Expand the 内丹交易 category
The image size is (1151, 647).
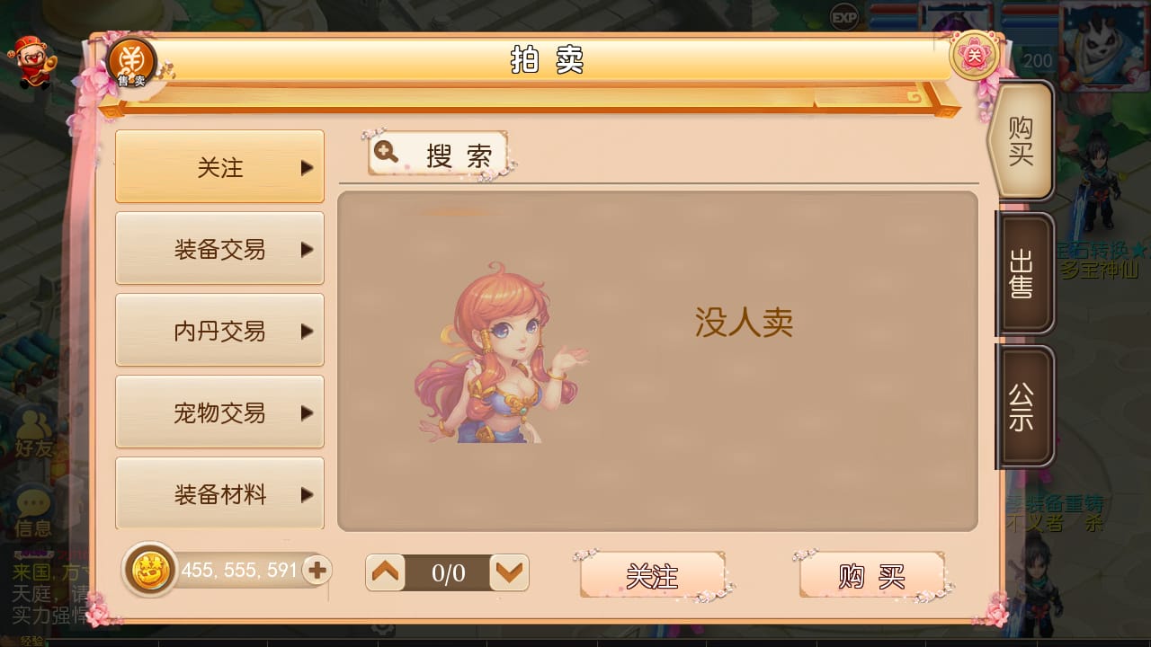click(219, 331)
